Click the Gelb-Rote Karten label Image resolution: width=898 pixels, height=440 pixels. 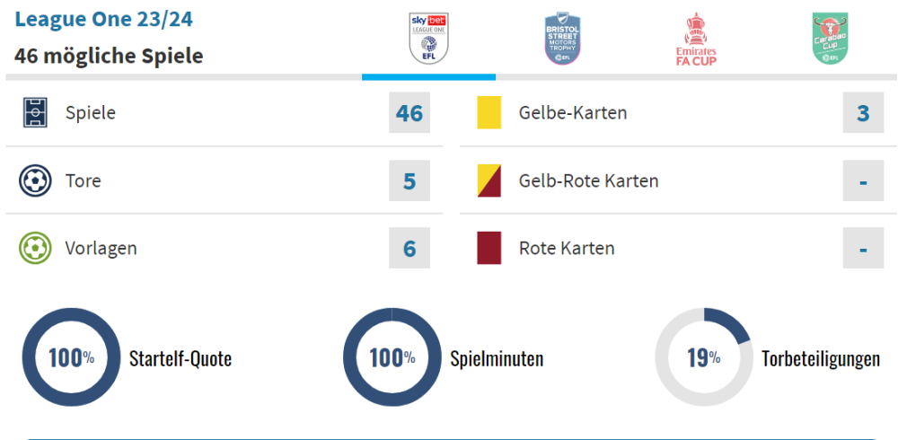588,180
